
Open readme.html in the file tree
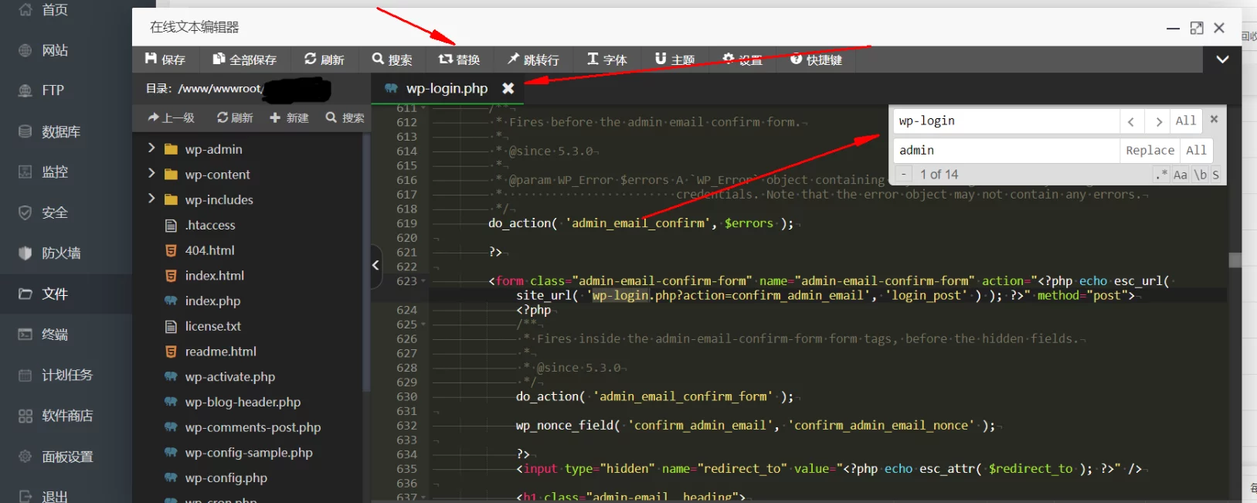tap(220, 352)
